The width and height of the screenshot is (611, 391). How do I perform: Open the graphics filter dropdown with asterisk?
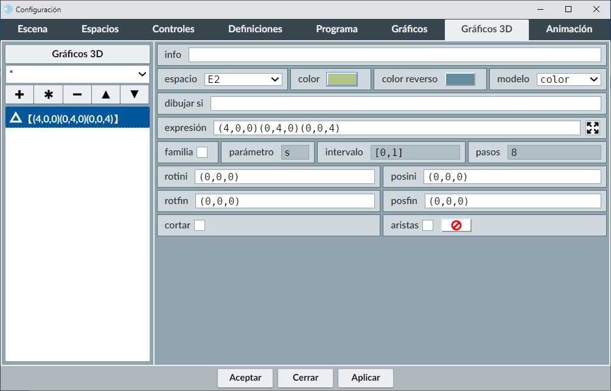(77, 74)
